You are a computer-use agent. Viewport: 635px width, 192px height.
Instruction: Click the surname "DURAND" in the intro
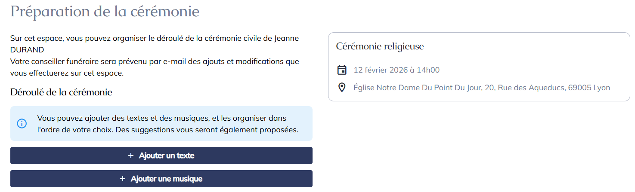click(27, 50)
